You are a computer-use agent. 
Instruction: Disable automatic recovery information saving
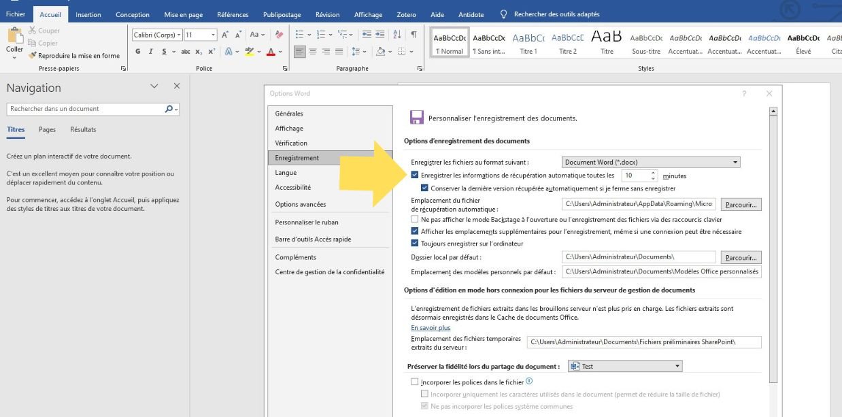coord(415,175)
